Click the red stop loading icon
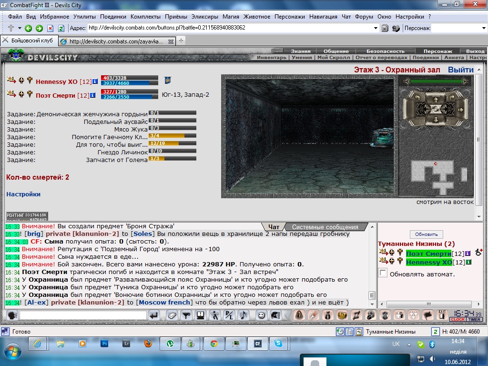488x366 pixels. [50, 28]
